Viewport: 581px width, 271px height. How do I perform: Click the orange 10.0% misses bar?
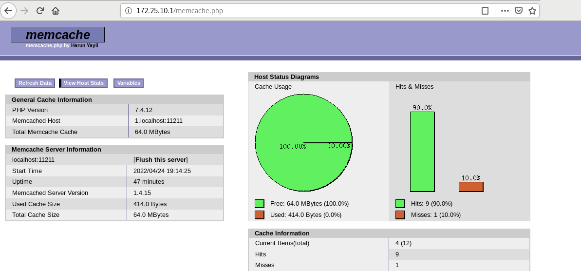471,187
